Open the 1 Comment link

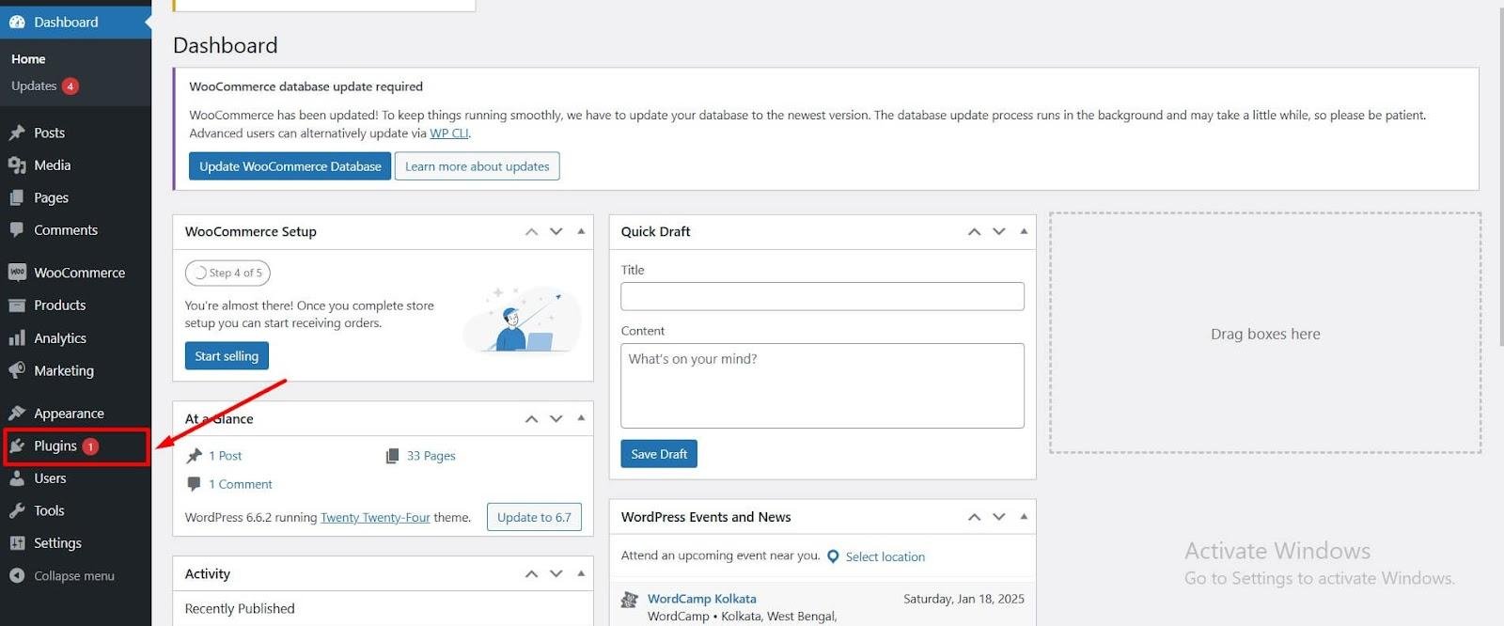click(x=241, y=484)
